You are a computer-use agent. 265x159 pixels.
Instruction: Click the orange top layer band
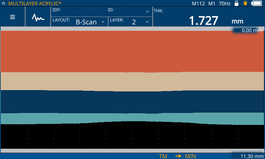click(132, 51)
